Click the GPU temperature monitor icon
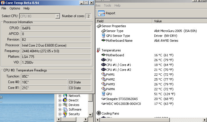 pos(103,94)
